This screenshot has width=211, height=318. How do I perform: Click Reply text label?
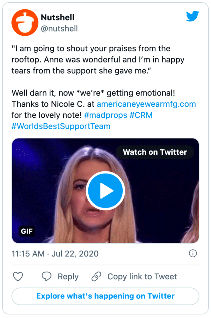(68, 276)
